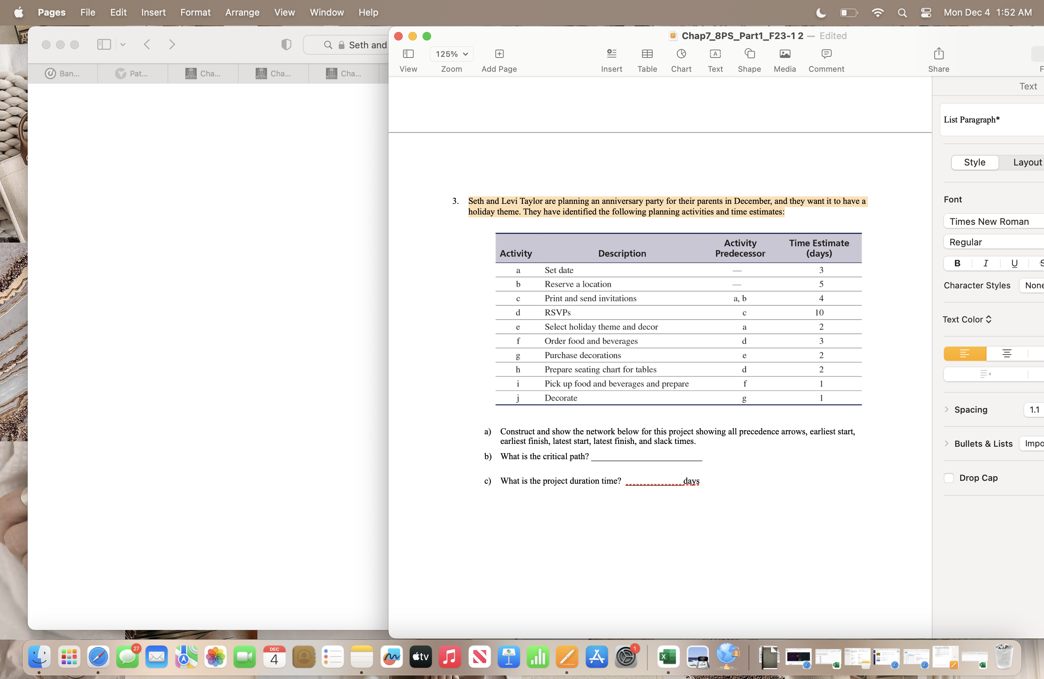Toggle bold formatting button
This screenshot has height=679, width=1044.
957,263
